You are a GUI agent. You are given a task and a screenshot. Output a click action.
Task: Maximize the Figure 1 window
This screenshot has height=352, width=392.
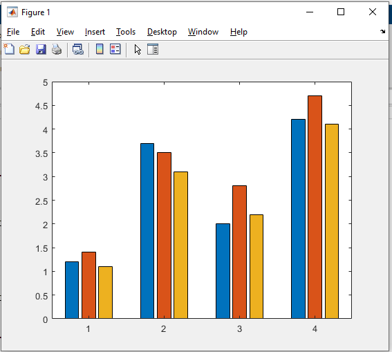(341, 12)
